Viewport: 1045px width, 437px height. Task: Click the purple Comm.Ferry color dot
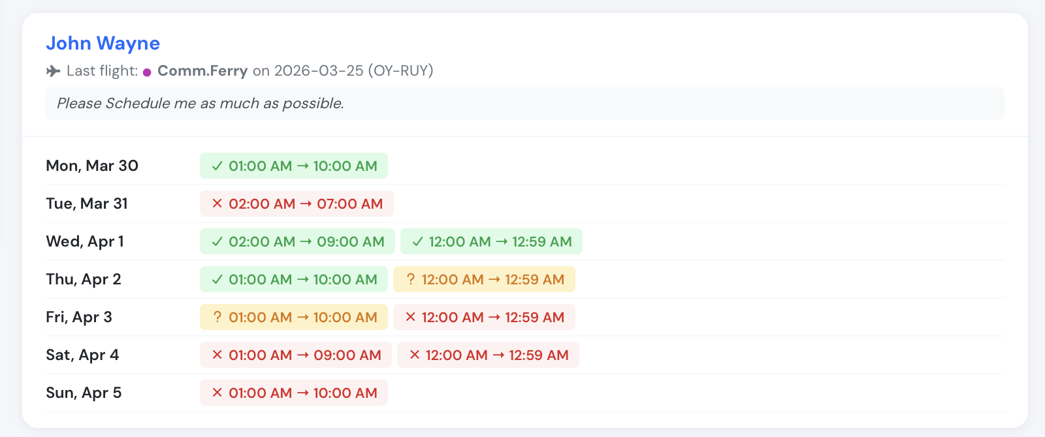pyautogui.click(x=147, y=72)
